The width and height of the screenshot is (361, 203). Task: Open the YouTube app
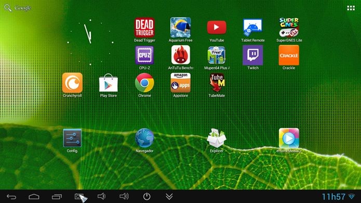tap(217, 28)
